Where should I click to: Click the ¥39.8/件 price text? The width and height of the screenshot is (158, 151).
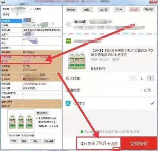pyautogui.click(x=98, y=68)
